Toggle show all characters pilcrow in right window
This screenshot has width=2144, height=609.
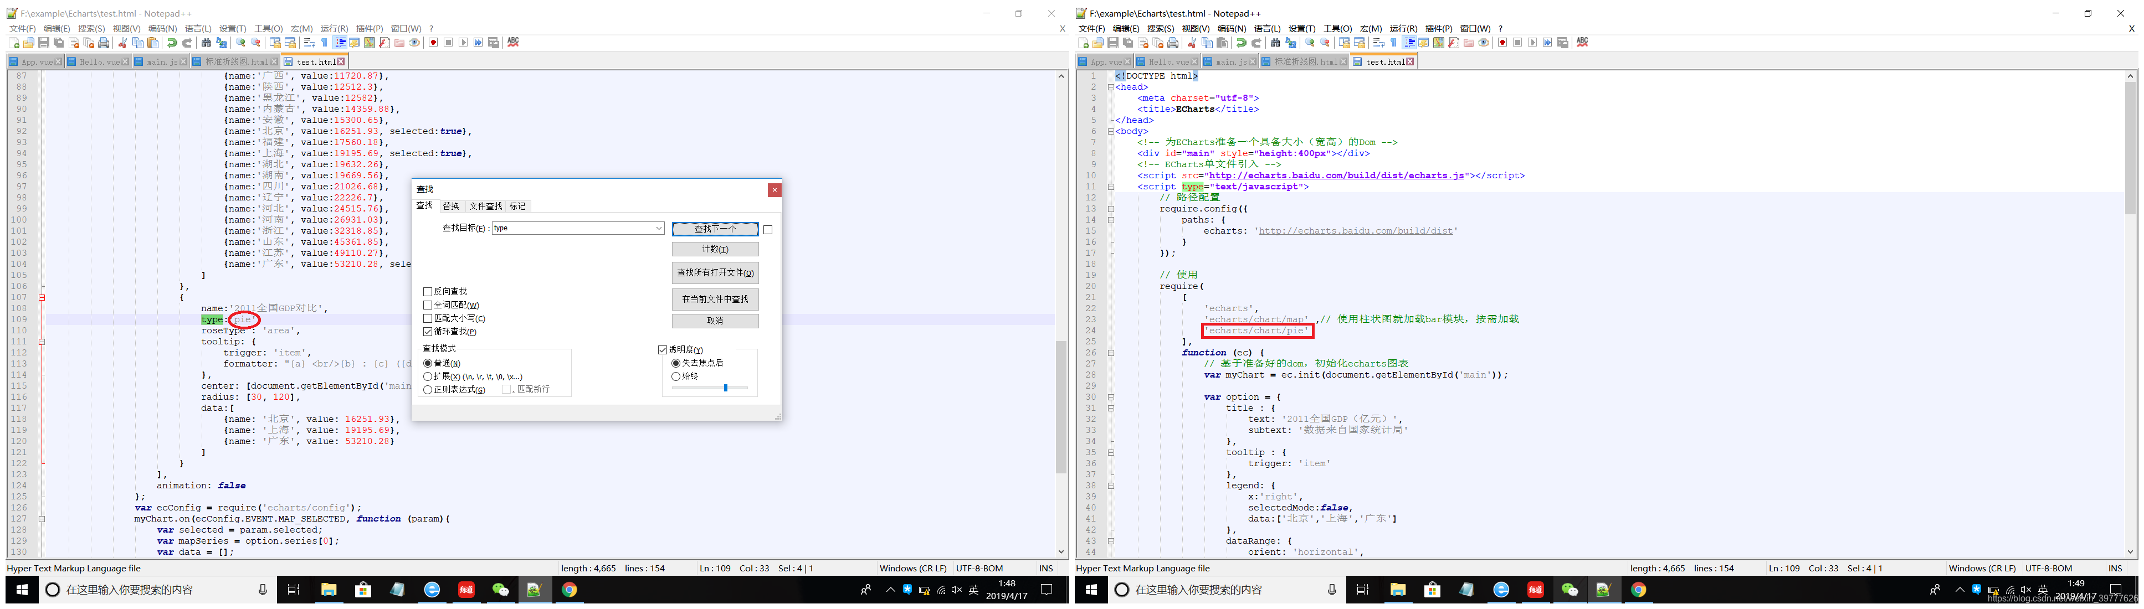pyautogui.click(x=1395, y=43)
